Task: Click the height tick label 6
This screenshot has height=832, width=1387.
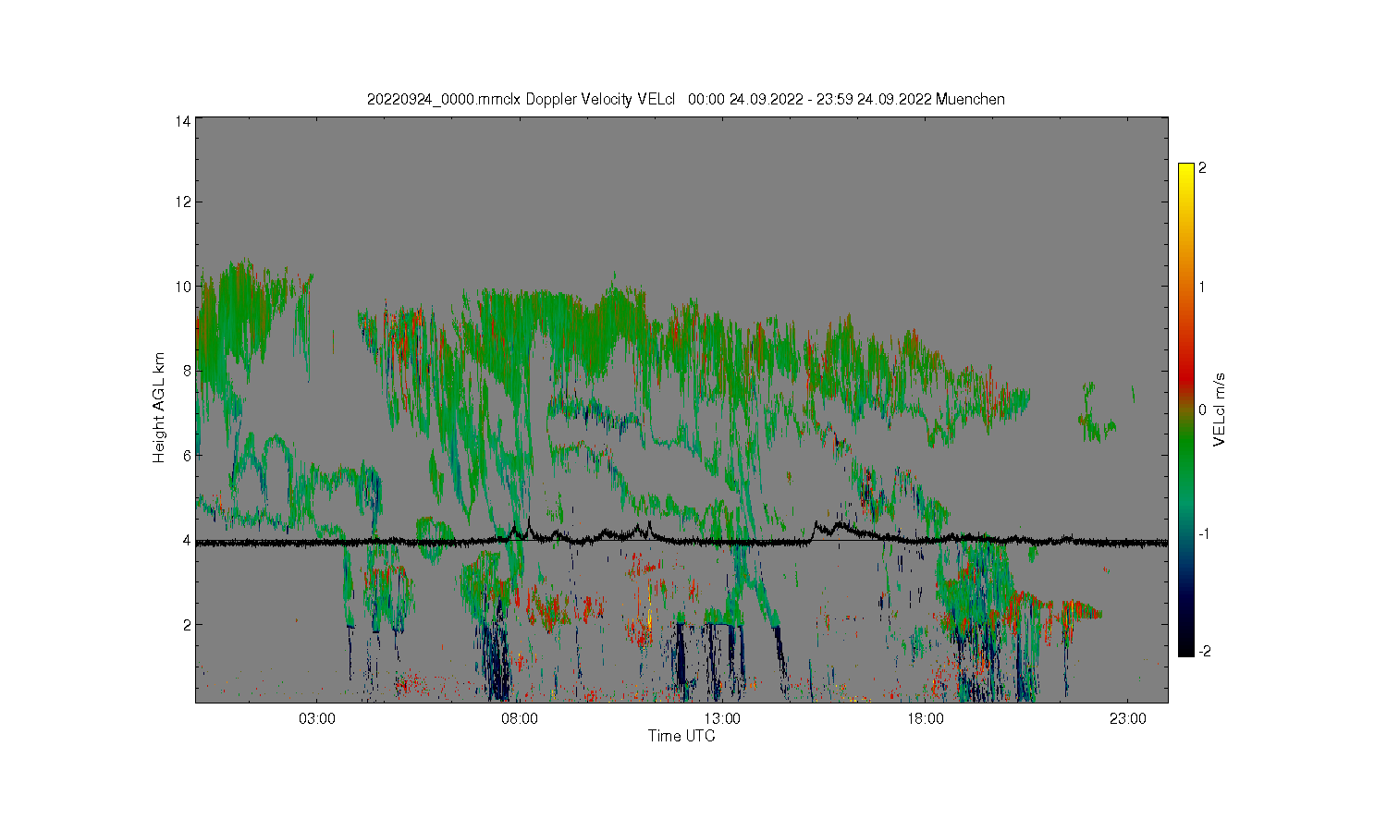Action: (x=187, y=456)
